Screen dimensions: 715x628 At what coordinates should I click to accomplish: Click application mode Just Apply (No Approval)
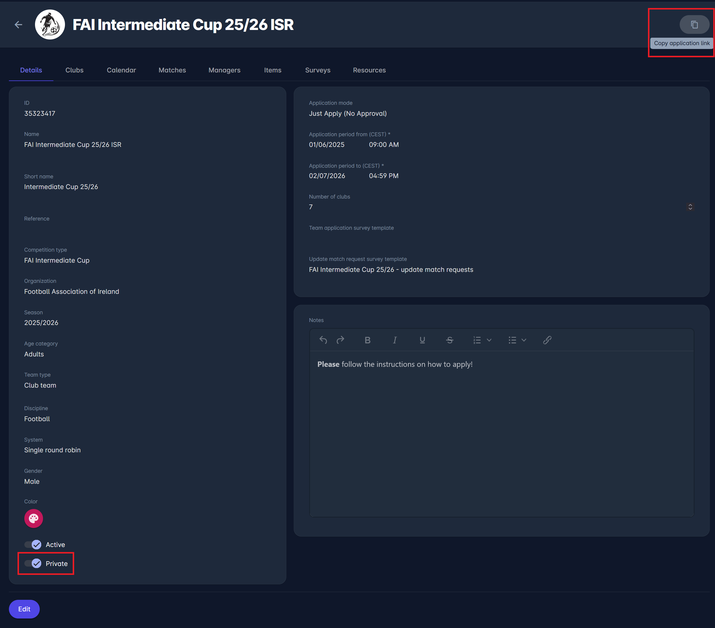(x=348, y=113)
